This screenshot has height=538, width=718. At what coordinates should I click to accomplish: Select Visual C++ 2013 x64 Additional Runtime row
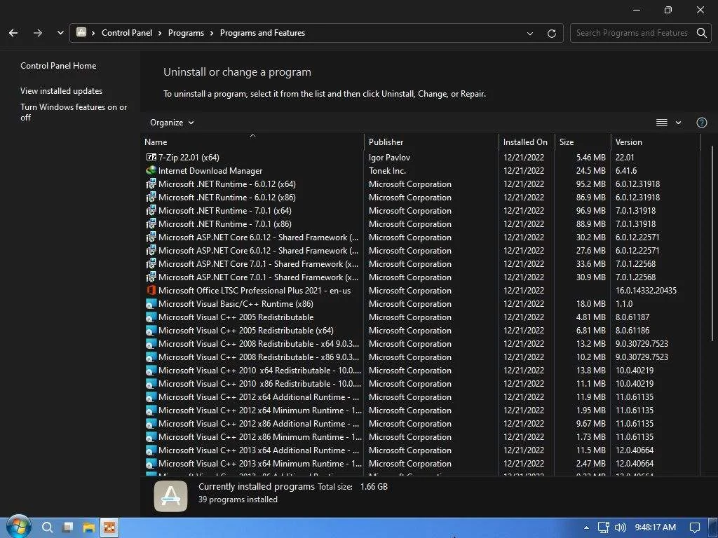click(x=421, y=450)
